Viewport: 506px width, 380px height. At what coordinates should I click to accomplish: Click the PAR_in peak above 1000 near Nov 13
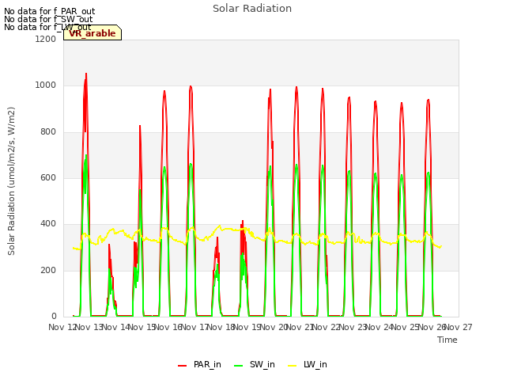tap(86, 74)
